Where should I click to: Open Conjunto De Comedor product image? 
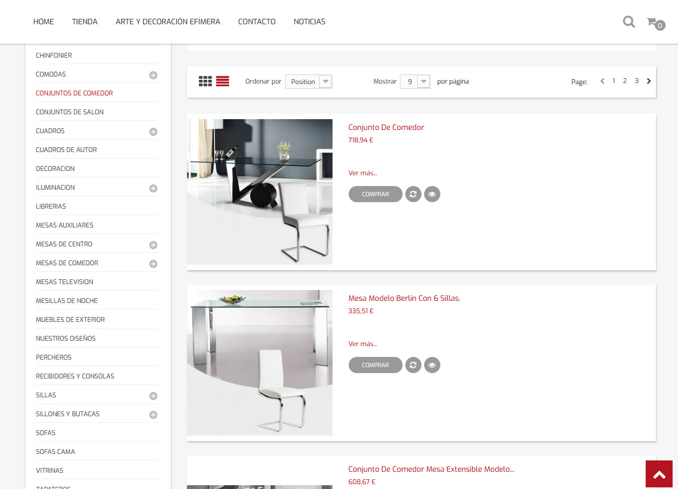[260, 192]
